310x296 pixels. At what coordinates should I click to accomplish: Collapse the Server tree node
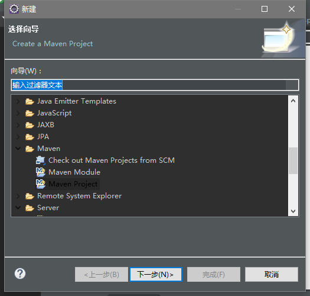pos(18,208)
